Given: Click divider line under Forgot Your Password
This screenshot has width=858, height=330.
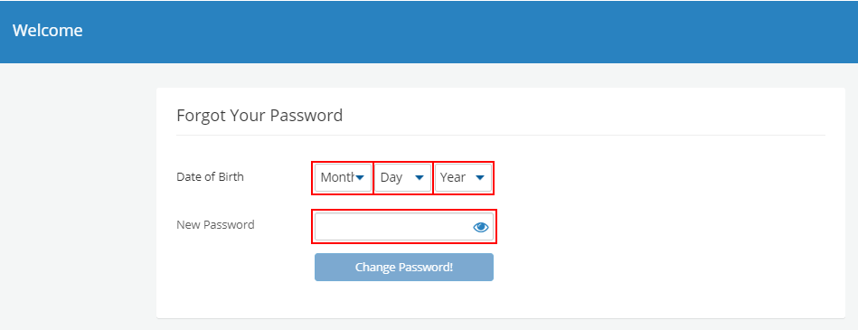Looking at the screenshot, I should pos(501,136).
